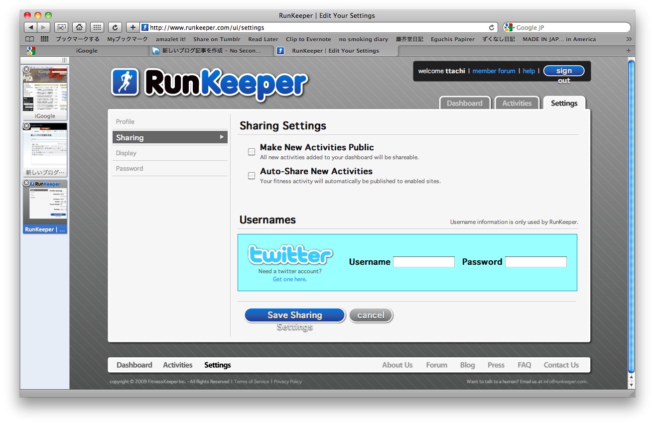Click the cancel button
Screen dimensions: 655x427
[x=371, y=315]
